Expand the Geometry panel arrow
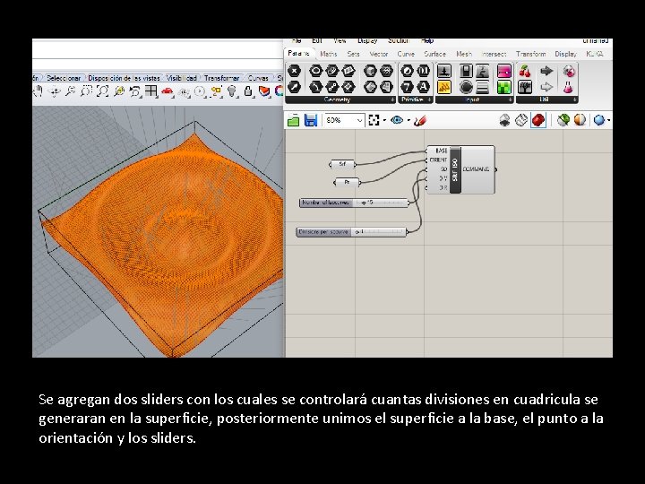This screenshot has width=645, height=484. (392, 99)
